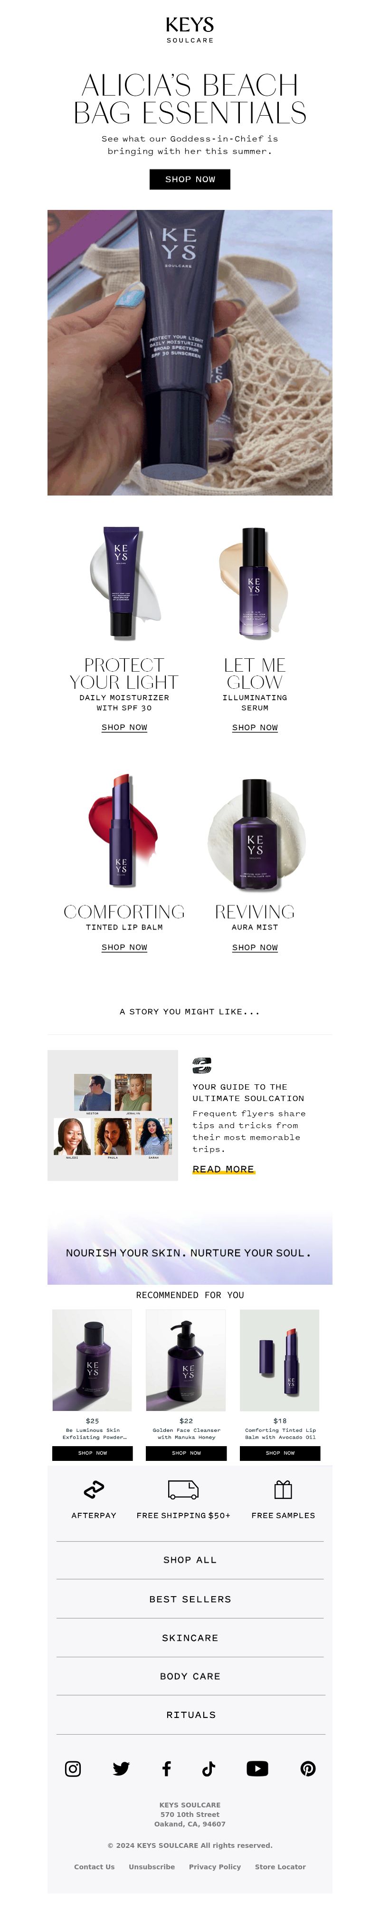Viewport: 380px width, 1905px height.
Task: Select the RITUALS menu item
Action: tap(190, 1714)
